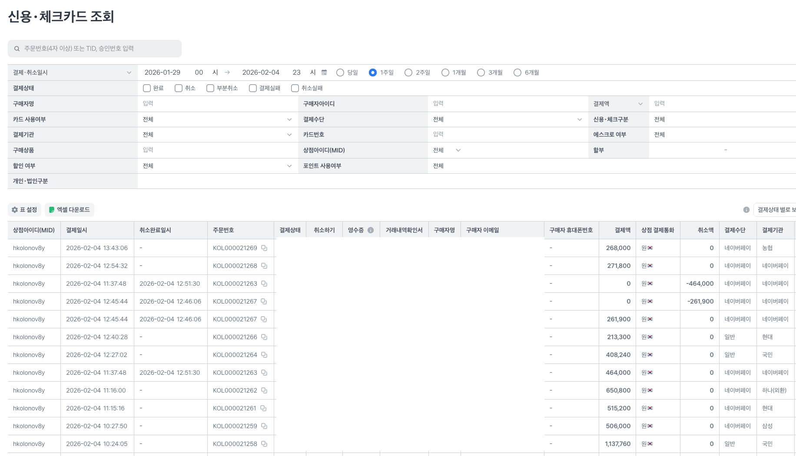Image resolution: width=796 pixels, height=456 pixels.
Task: Click the 상점아이디(MID) column header in table
Action: (34, 230)
